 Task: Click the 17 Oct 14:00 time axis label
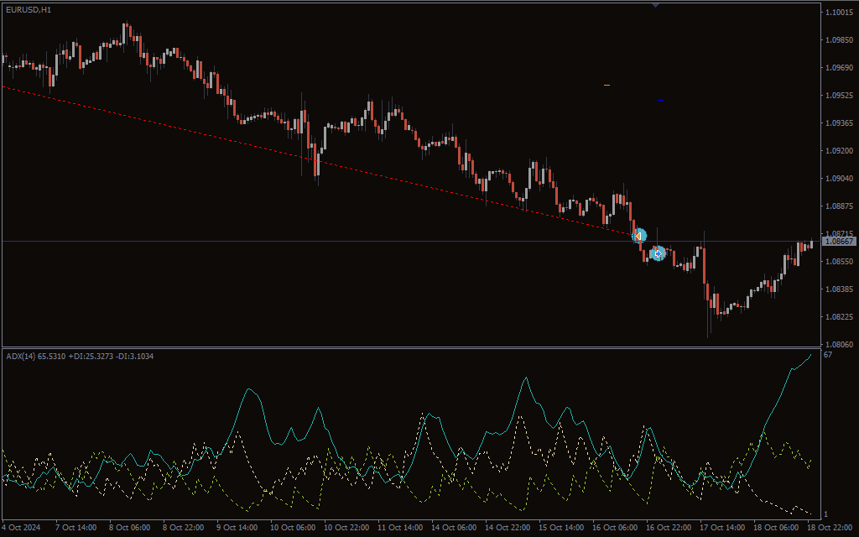point(722,528)
